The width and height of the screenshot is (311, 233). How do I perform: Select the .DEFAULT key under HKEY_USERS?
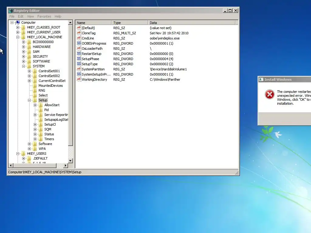point(40,158)
